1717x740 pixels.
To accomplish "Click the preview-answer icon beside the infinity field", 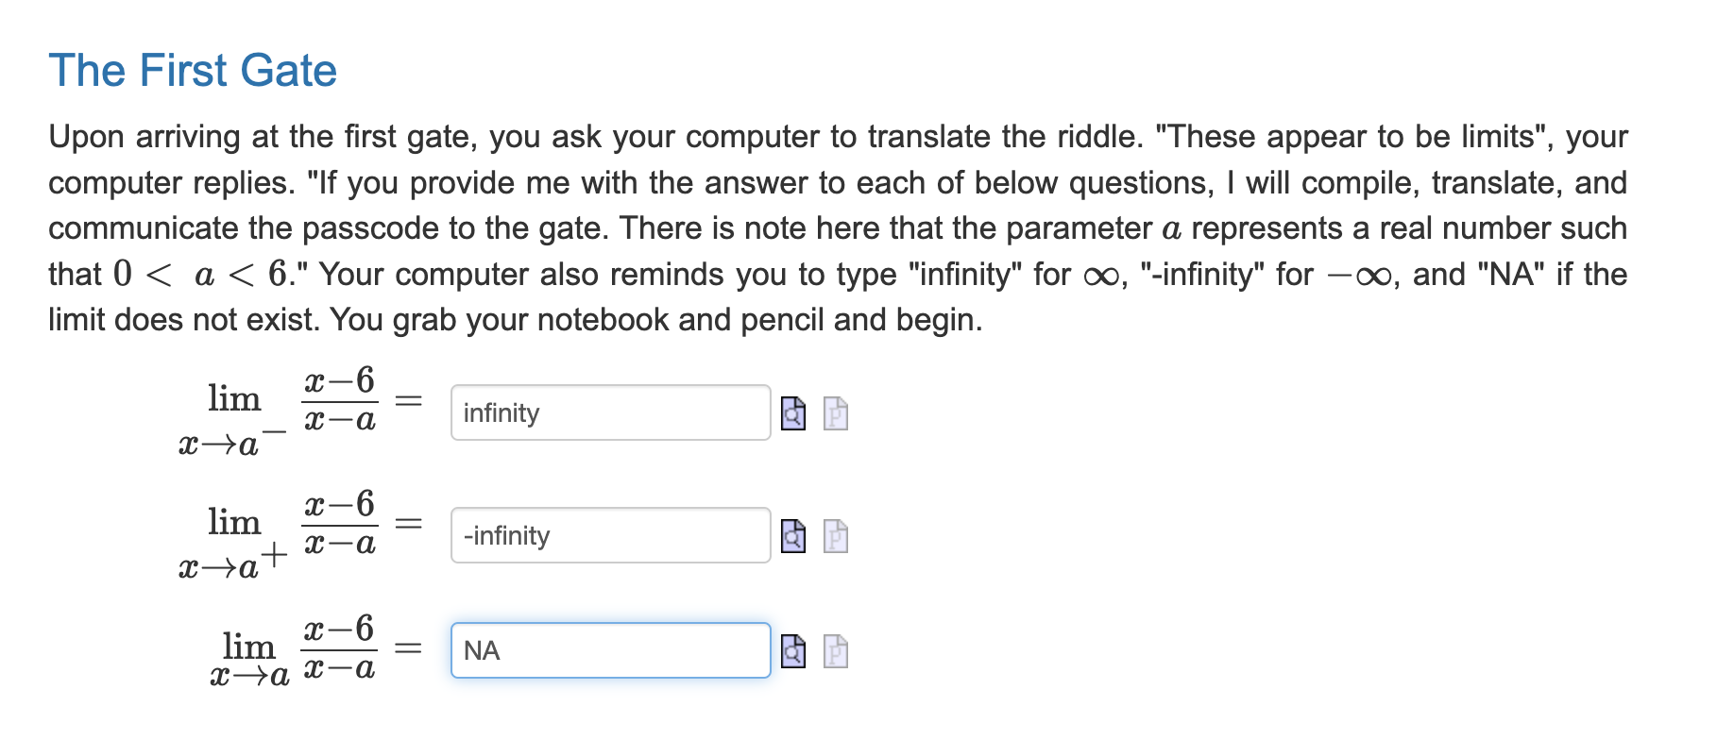I will tap(793, 412).
